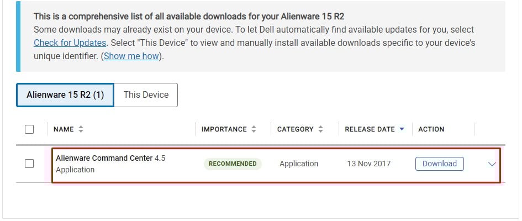Download Alienware Command Center 4.5
Image resolution: width=522 pixels, height=221 pixels.
point(440,164)
